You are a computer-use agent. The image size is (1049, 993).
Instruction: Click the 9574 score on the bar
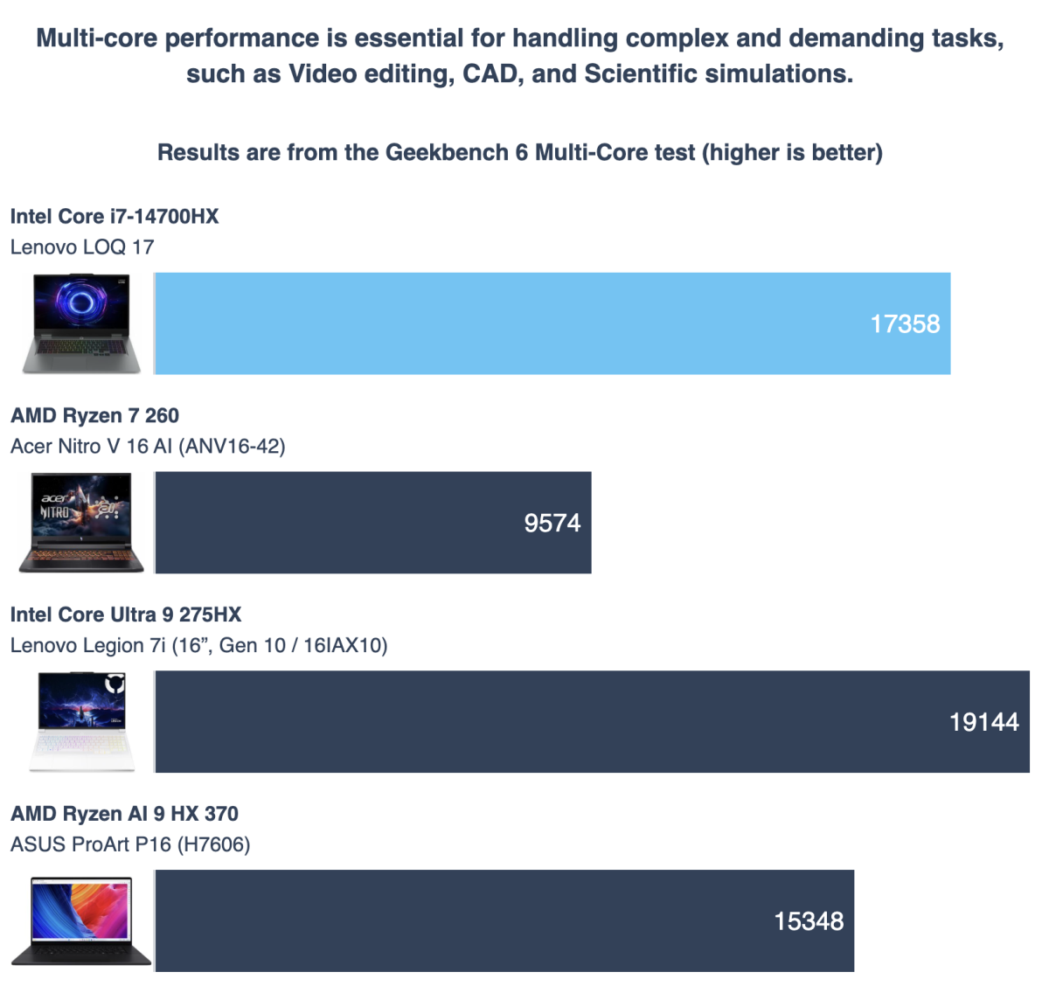tap(552, 524)
